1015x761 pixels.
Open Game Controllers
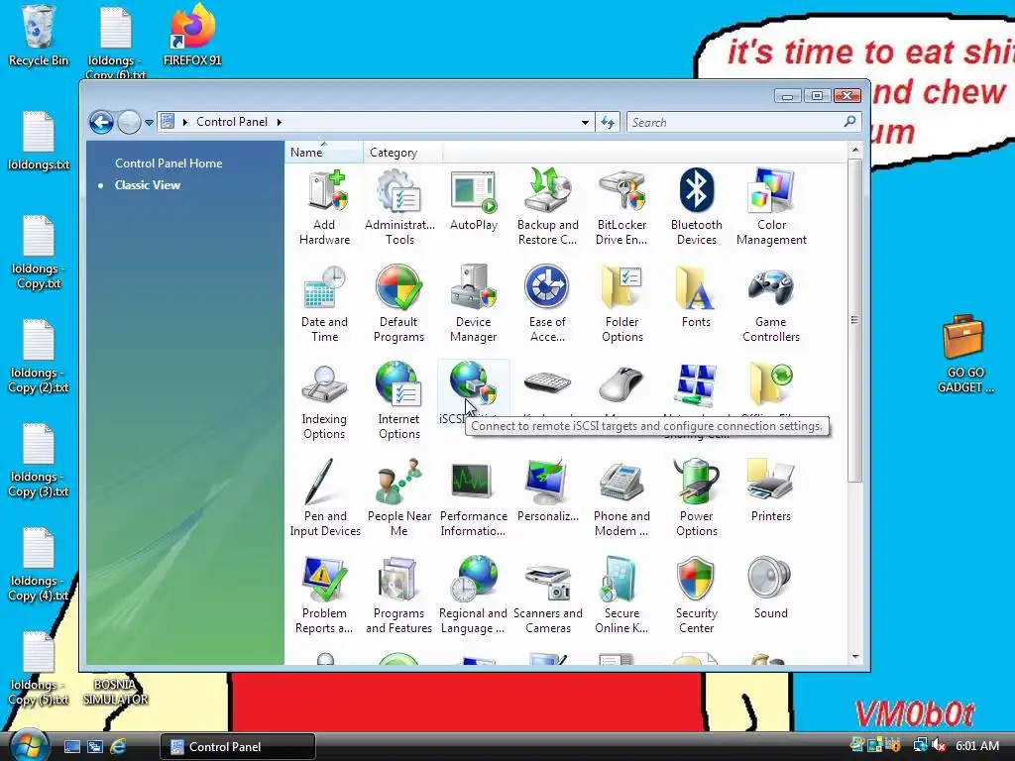coord(771,304)
